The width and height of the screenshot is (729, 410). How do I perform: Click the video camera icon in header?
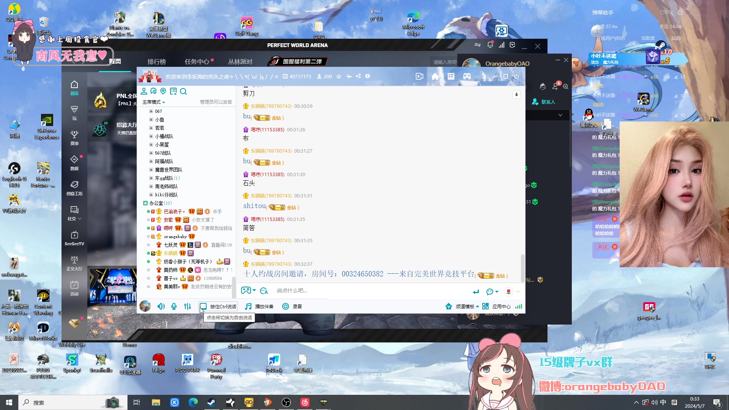419,76
